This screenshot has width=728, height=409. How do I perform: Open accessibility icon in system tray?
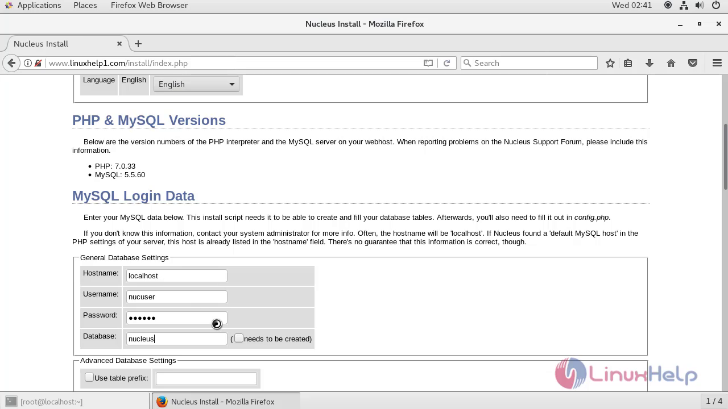[668, 5]
